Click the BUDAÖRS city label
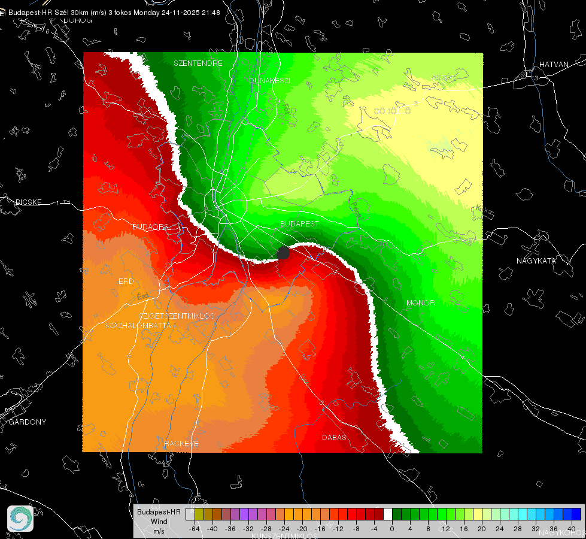Image resolution: width=586 pixels, height=539 pixels. tap(150, 226)
